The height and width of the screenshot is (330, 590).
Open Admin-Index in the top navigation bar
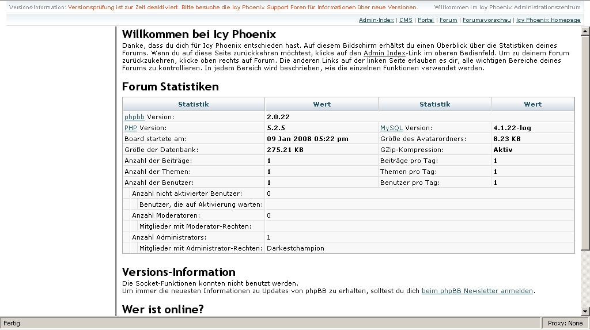click(x=376, y=20)
